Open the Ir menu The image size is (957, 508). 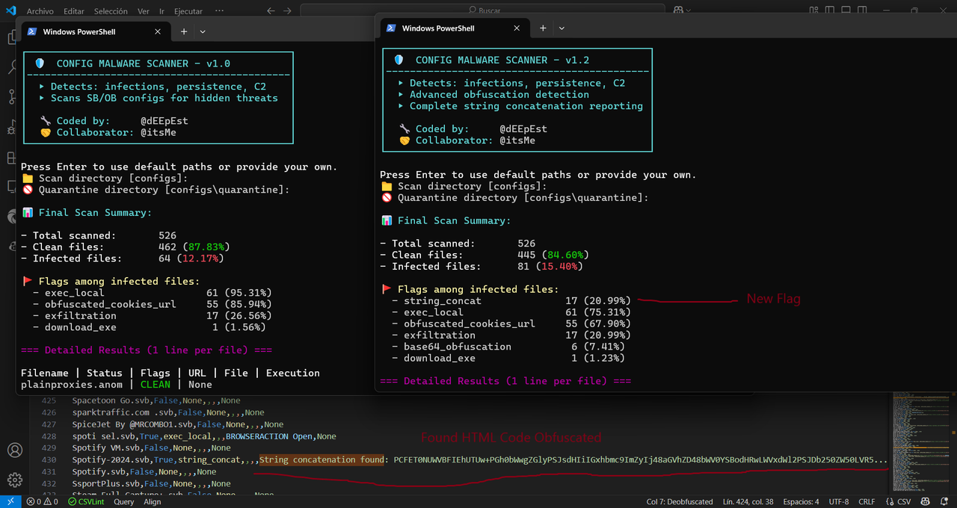click(161, 11)
